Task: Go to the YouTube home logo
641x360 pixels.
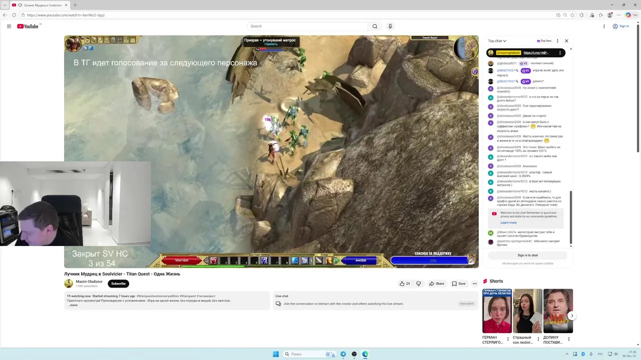Action: click(x=28, y=26)
